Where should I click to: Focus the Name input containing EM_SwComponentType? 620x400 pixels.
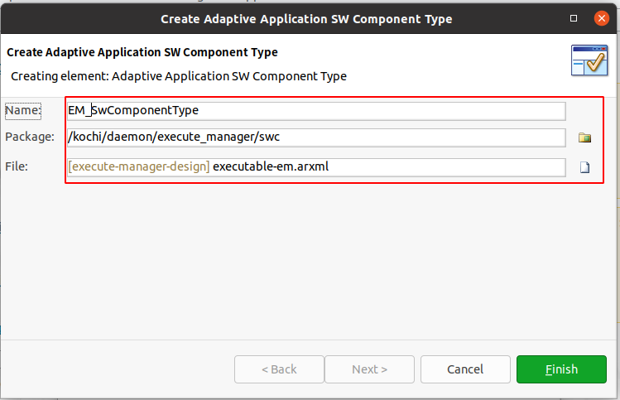point(316,111)
